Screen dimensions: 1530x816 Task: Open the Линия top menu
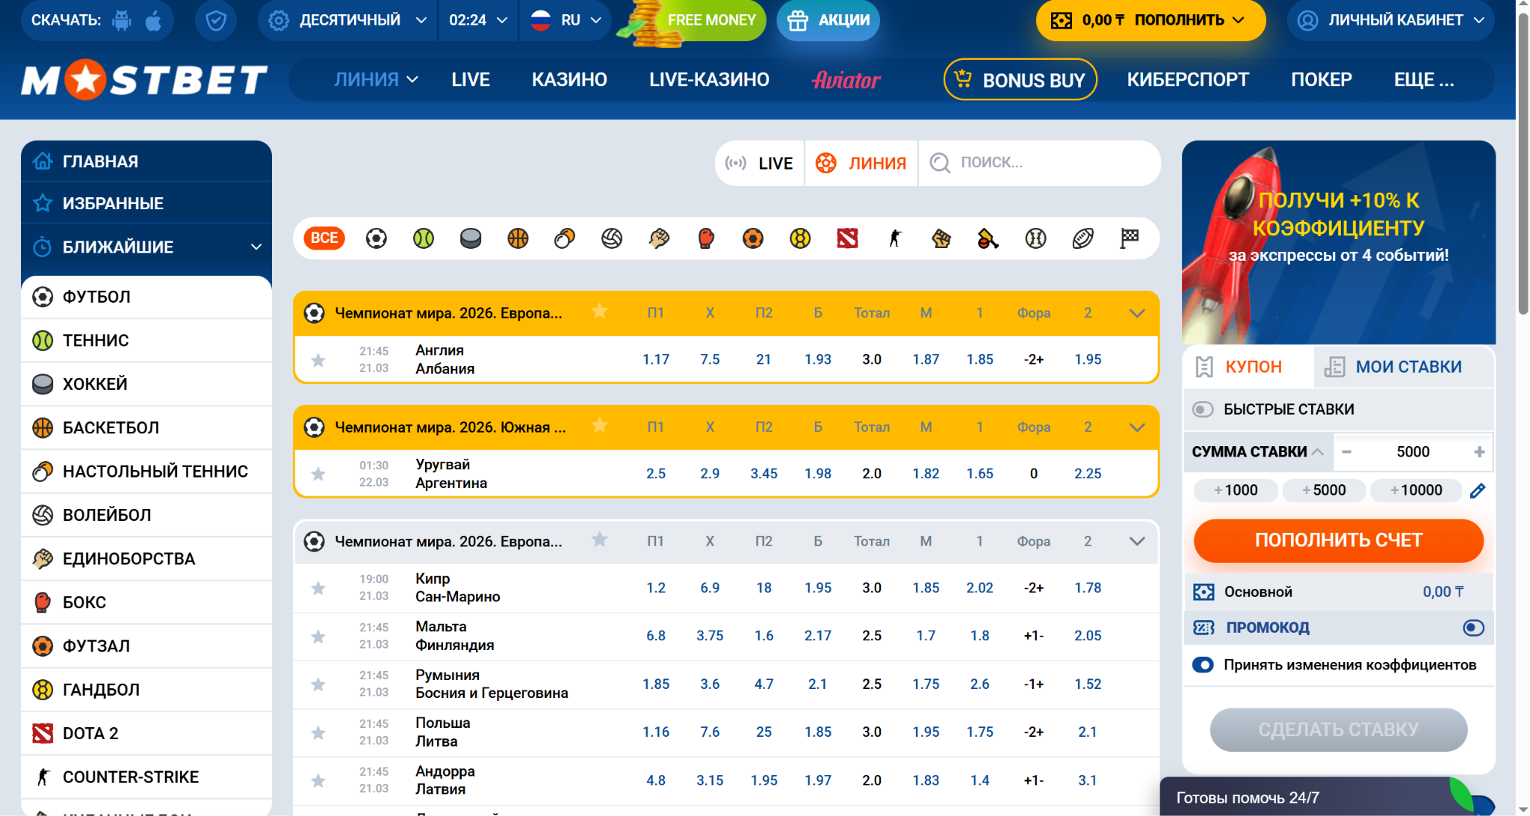[375, 80]
